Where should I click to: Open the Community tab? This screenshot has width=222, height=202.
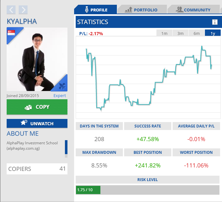click(x=193, y=10)
